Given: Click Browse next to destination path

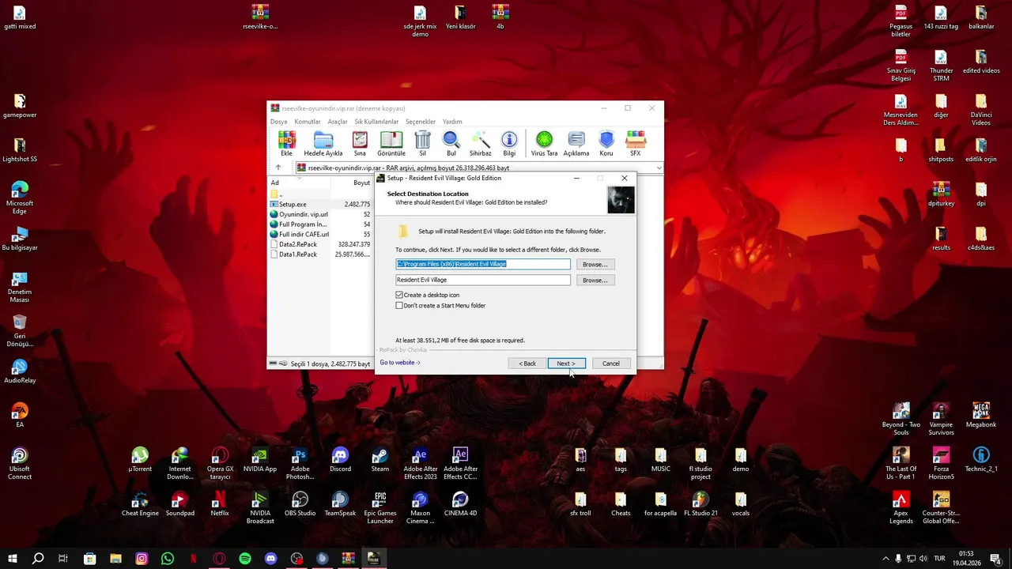Looking at the screenshot, I should pos(595,264).
